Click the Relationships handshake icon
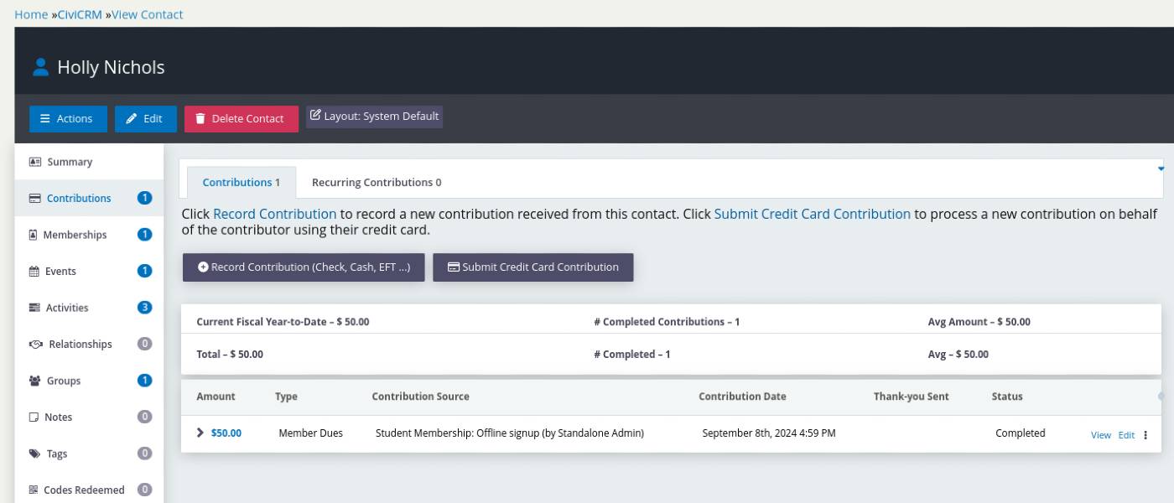This screenshot has width=1174, height=503. pyautogui.click(x=36, y=345)
